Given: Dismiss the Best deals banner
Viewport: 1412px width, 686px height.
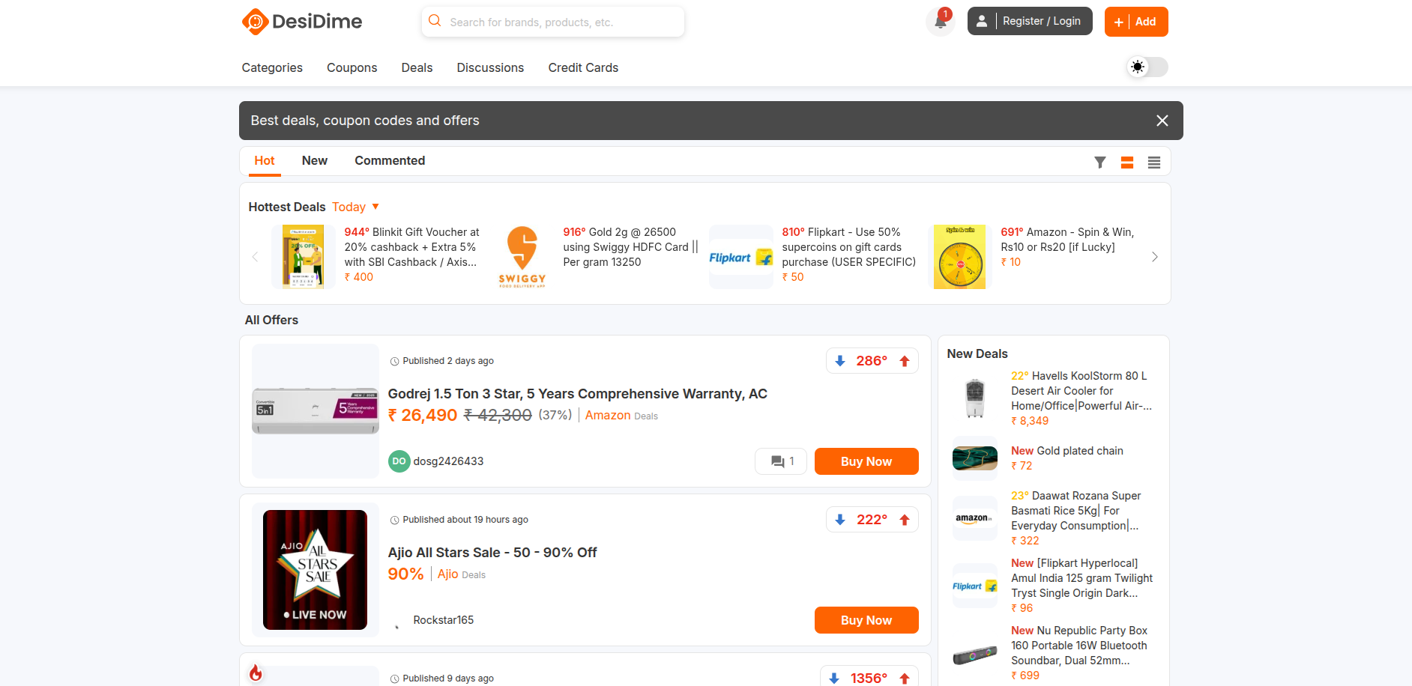Looking at the screenshot, I should (1162, 121).
